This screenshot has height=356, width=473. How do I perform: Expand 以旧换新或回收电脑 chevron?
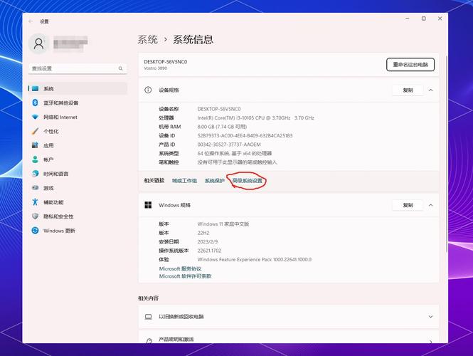(431, 317)
